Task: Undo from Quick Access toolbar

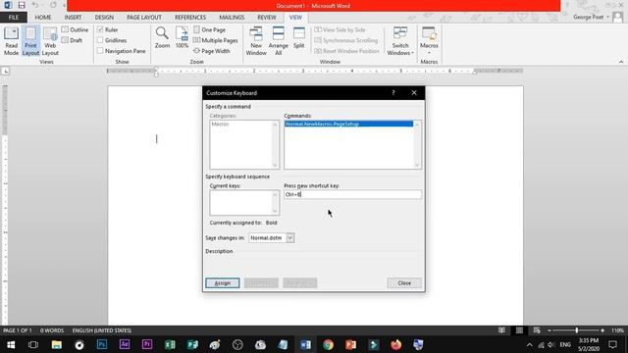Action: [x=35, y=5]
